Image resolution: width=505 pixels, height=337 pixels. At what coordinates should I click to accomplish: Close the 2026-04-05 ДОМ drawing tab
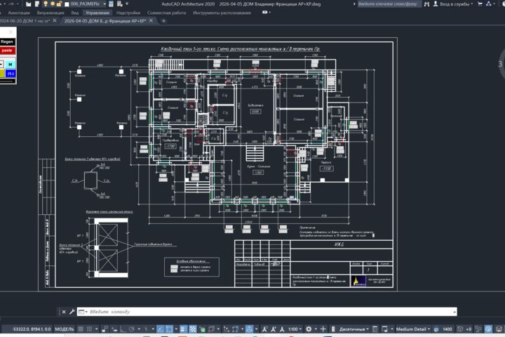point(151,20)
